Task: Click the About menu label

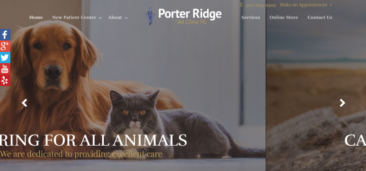Action: pos(115,17)
